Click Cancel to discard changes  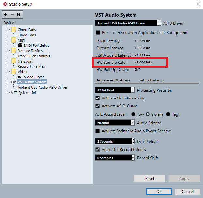coord(188,191)
